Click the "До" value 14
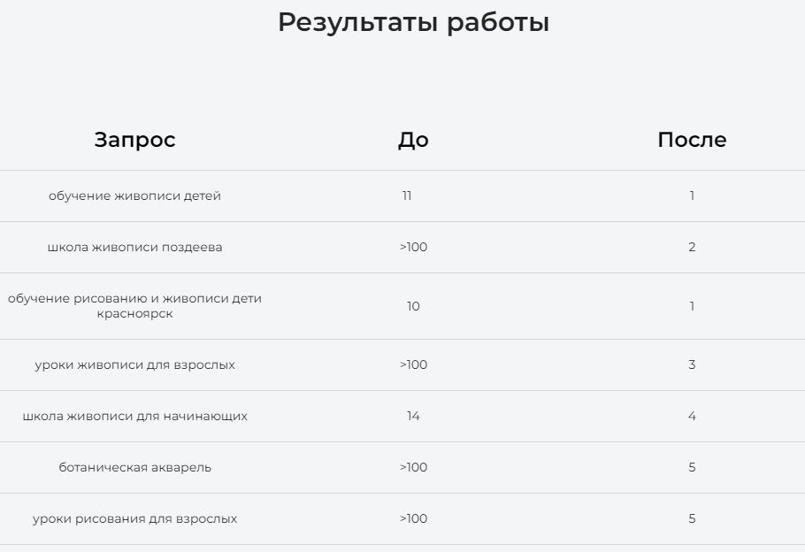The image size is (805, 552). coord(413,416)
